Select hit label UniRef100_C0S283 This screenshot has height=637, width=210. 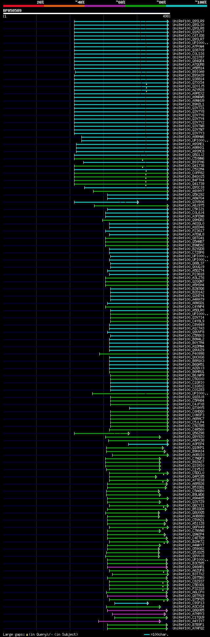[x=188, y=390]
